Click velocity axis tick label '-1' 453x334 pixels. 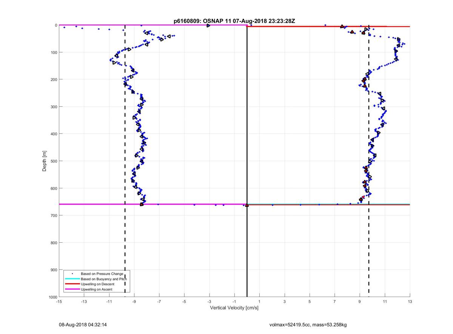click(234, 302)
